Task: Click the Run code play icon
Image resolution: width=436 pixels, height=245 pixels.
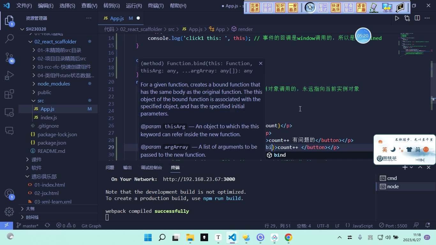Action: click(x=397, y=18)
